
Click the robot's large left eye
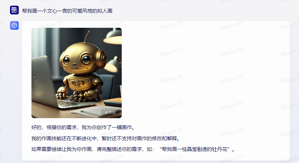coord(86,59)
